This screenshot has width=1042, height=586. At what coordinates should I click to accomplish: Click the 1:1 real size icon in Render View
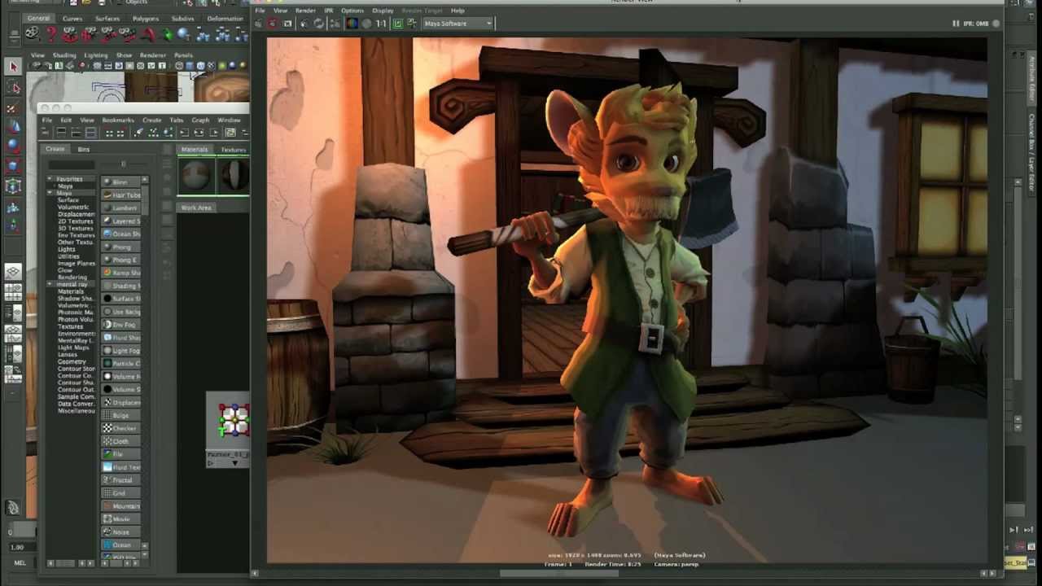381,23
